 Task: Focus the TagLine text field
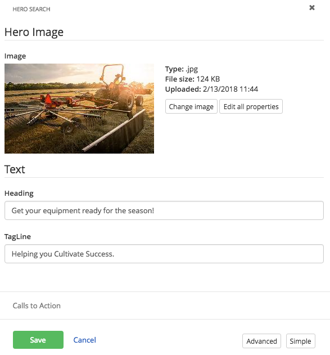[x=164, y=254]
